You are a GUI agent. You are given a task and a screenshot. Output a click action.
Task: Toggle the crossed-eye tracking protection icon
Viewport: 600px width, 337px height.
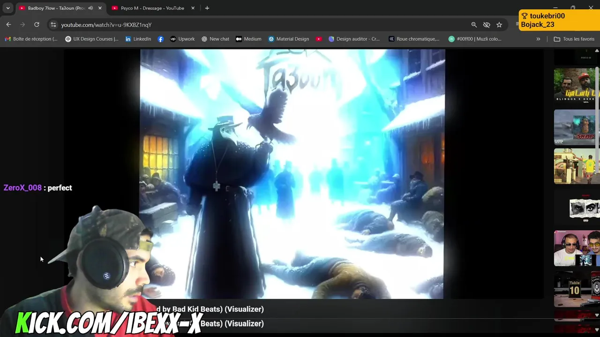487,25
